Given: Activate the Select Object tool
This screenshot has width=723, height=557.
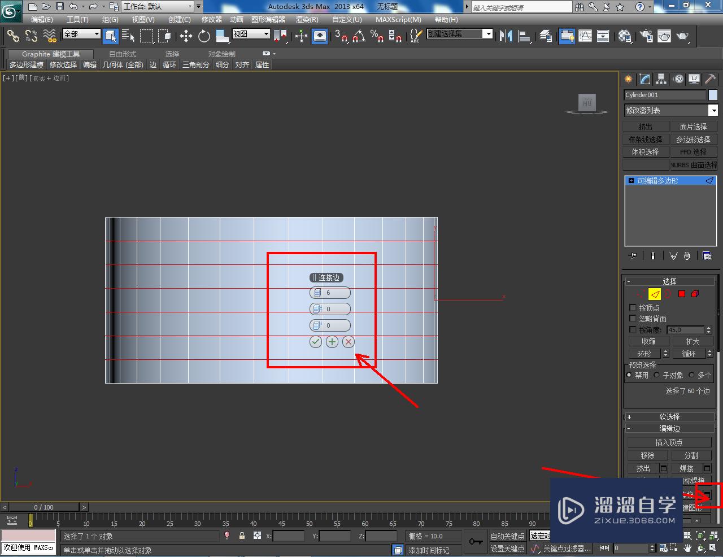Looking at the screenshot, I should [111, 36].
